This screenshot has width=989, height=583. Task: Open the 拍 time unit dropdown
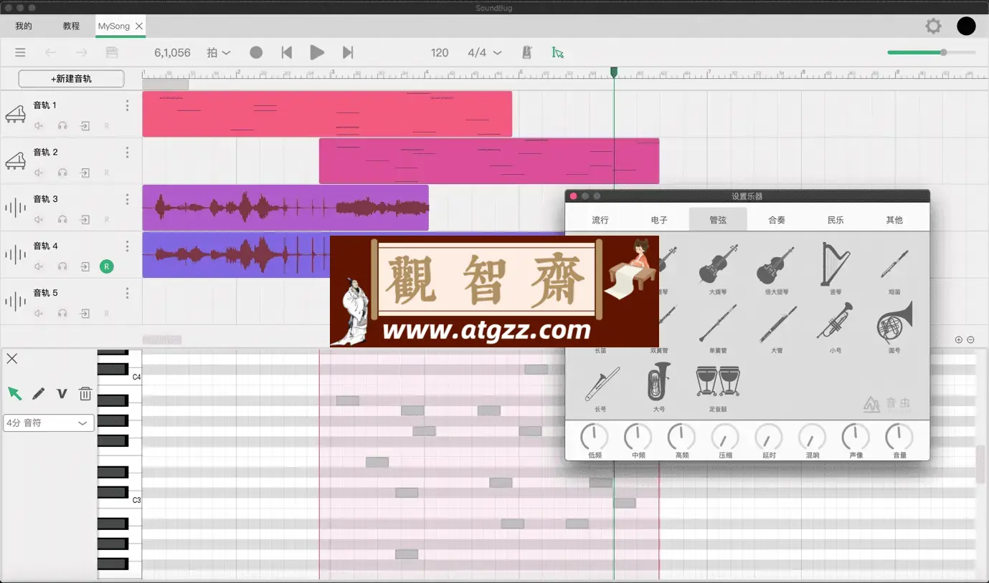(219, 52)
